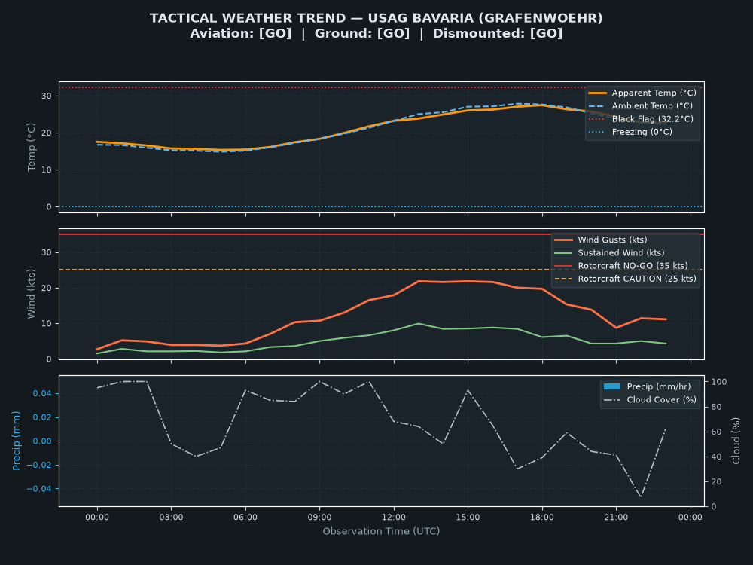This screenshot has height=565, width=753.
Task: Click the Observation Time (UTC) axis label
Action: pos(381,531)
